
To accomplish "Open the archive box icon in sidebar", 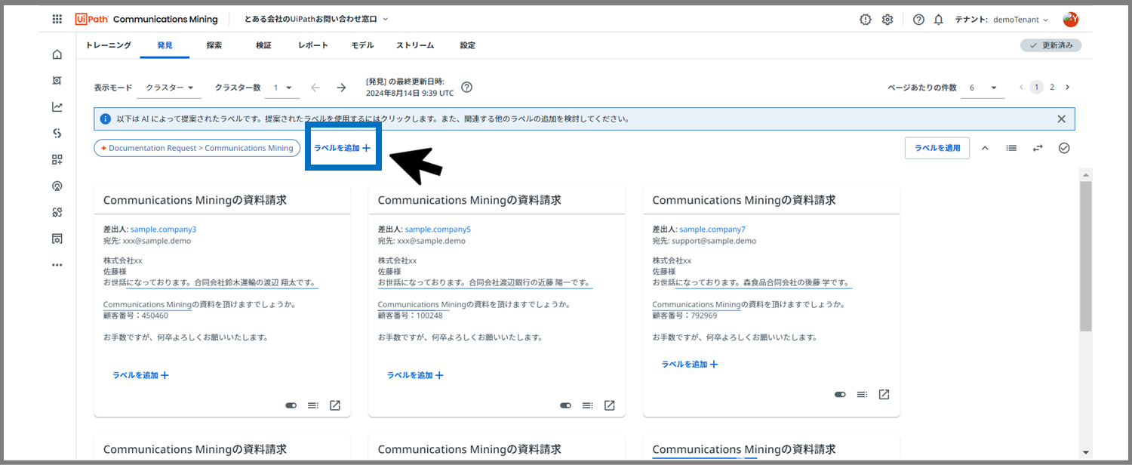I will tap(57, 239).
